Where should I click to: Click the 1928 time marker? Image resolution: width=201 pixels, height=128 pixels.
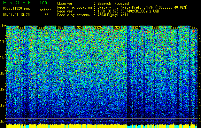click(155, 28)
